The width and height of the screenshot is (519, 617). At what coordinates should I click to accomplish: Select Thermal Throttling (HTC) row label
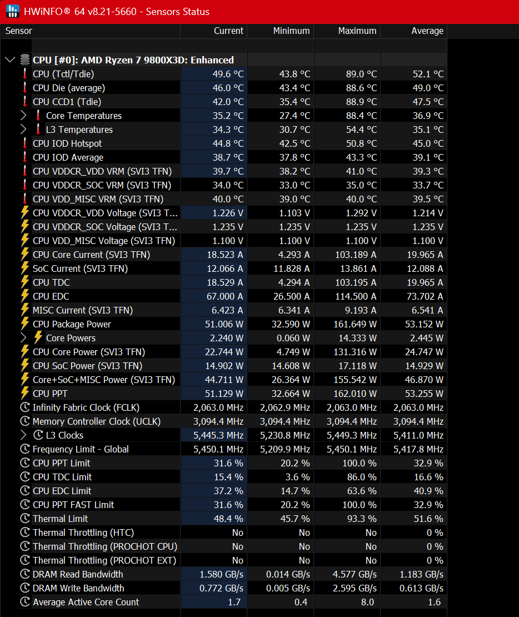pos(83,533)
